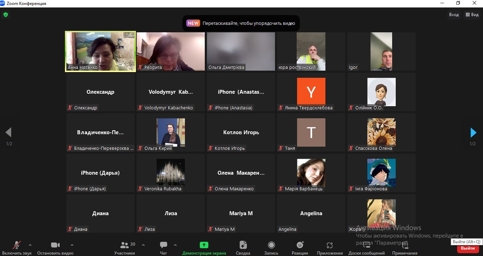Click Жора's profile photo

[x=382, y=213]
